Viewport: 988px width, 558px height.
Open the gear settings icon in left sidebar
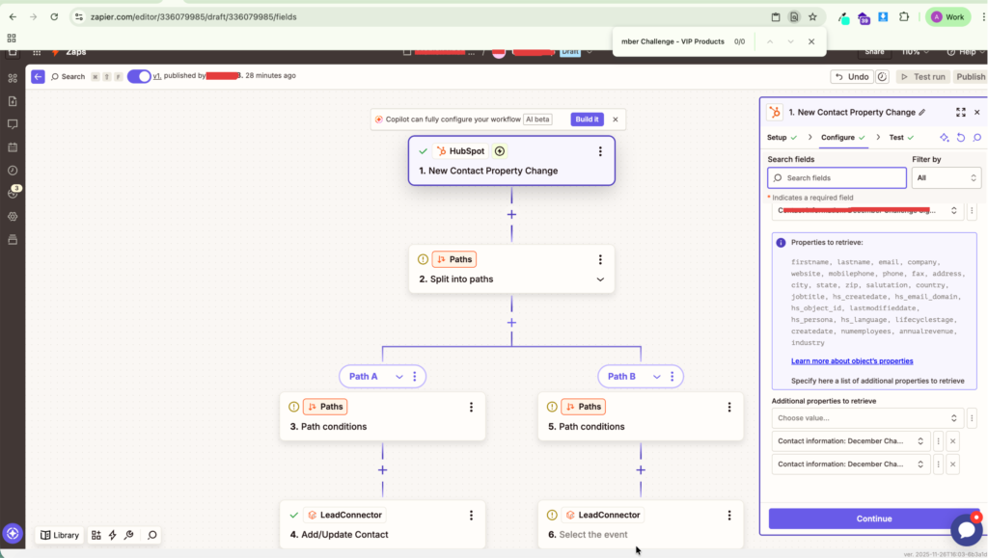pyautogui.click(x=12, y=217)
